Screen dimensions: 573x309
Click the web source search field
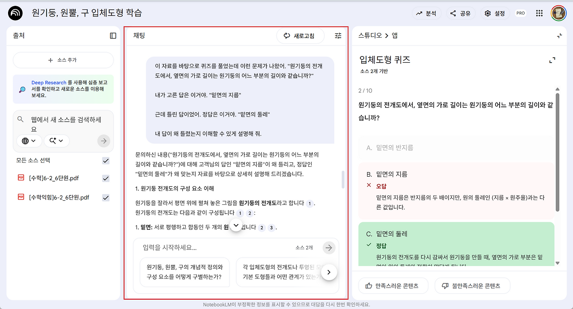[65, 124]
